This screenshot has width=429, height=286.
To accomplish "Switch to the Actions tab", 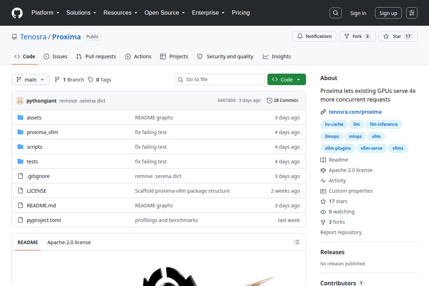I will 138,56.
